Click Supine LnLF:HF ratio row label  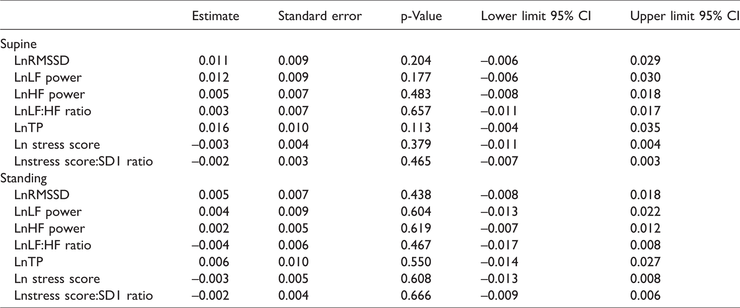click(53, 111)
